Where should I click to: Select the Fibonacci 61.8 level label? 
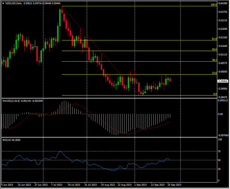coord(214,39)
